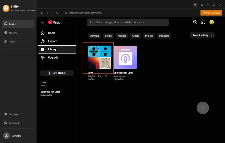Click 'Playlist • Joey • 13 tracks' subtitle
Screen dimensions: 225x143
(98, 78)
